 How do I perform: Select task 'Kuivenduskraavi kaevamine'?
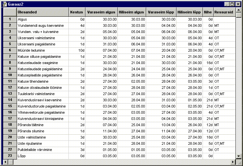(x=43, y=100)
